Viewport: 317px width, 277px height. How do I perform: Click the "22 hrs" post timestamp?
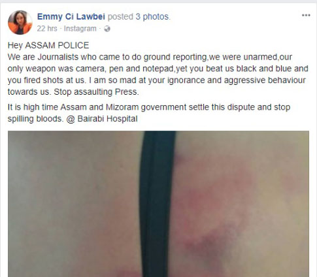click(47, 29)
